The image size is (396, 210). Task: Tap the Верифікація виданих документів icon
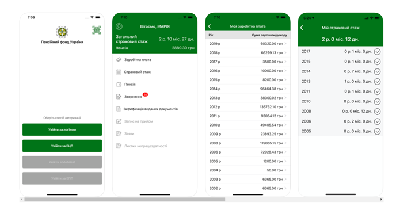click(119, 109)
